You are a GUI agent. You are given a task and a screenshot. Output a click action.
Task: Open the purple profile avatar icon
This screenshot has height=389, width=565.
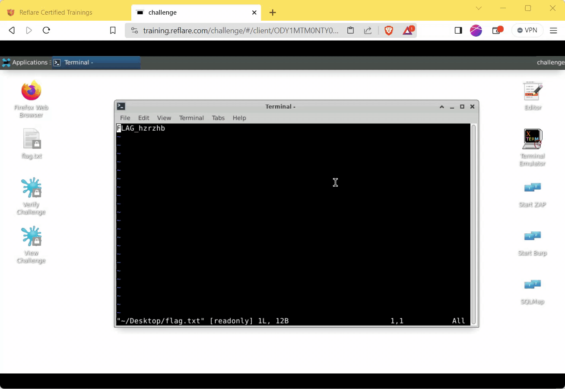(x=476, y=30)
